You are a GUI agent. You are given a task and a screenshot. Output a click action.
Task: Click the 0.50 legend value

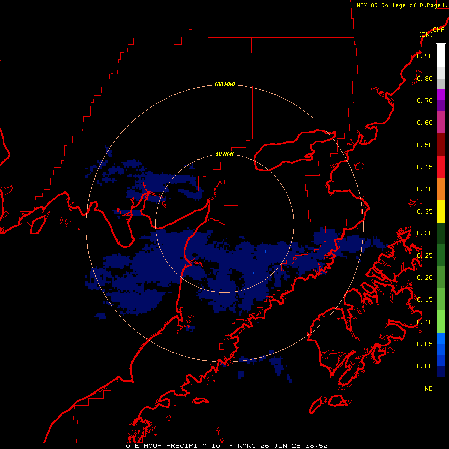[425, 145]
